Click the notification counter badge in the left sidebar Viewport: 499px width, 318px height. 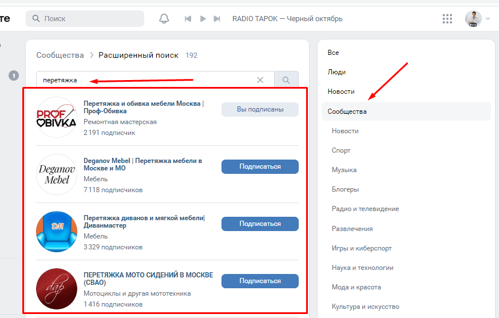[x=14, y=75]
